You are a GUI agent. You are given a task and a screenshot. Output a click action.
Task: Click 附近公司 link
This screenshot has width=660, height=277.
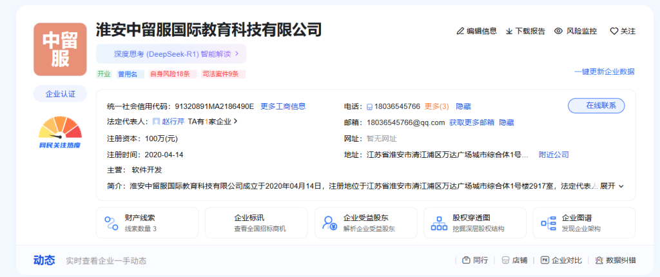554,155
